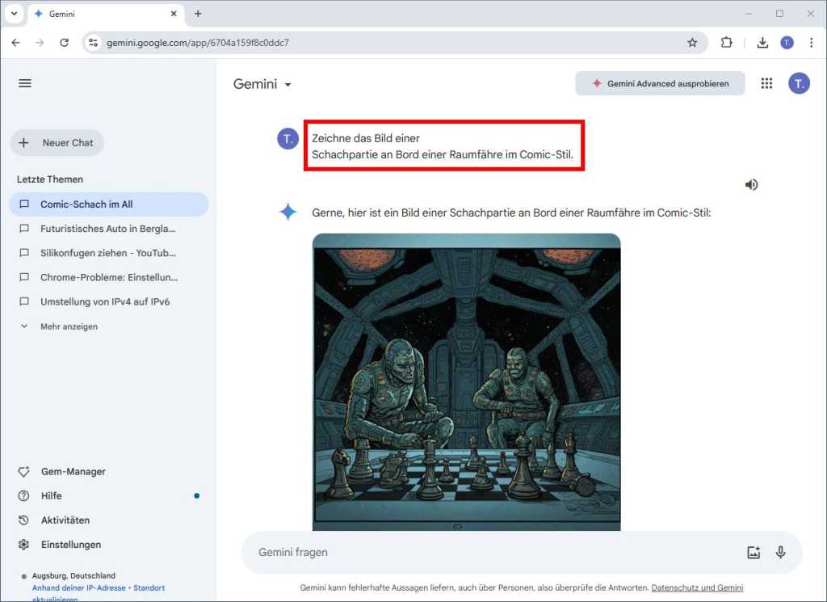Image resolution: width=827 pixels, height=602 pixels.
Task: Click Gemini Advanced ausprobieren
Action: coord(660,82)
